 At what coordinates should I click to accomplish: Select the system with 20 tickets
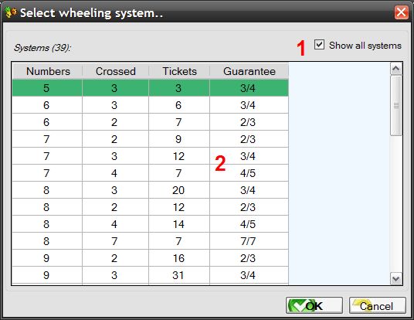click(151, 190)
